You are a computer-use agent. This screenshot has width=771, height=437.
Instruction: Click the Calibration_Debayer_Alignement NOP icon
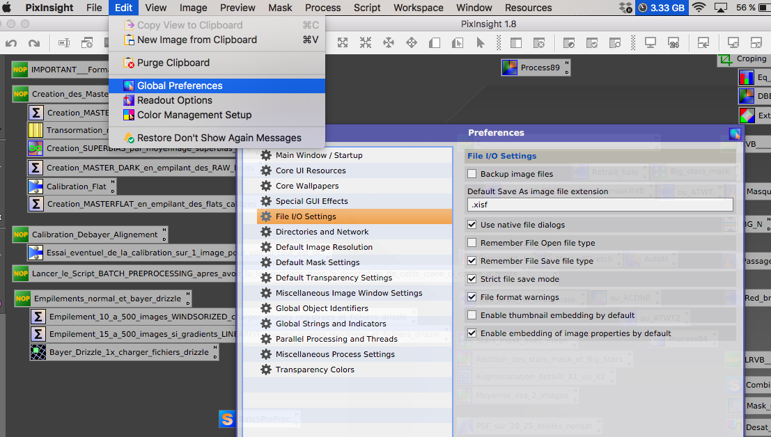click(x=21, y=235)
